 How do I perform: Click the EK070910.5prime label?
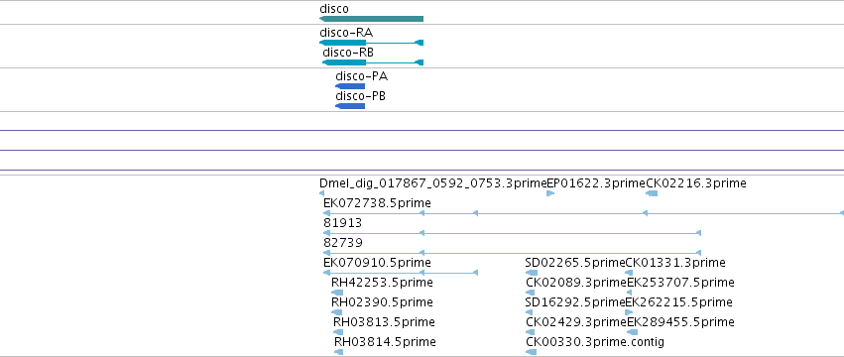coord(377,263)
